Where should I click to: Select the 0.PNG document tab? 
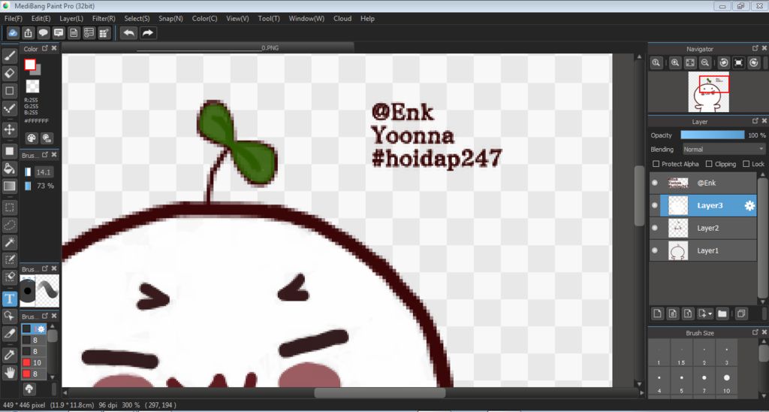tap(208, 47)
